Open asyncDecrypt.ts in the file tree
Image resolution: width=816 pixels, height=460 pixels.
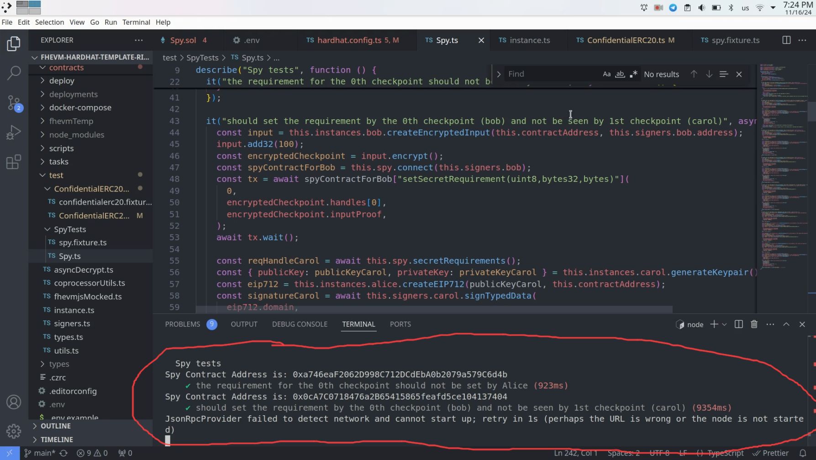point(84,270)
